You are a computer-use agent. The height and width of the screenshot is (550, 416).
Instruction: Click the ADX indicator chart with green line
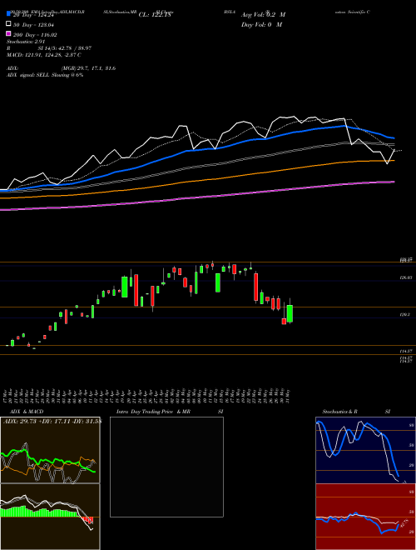[50, 450]
